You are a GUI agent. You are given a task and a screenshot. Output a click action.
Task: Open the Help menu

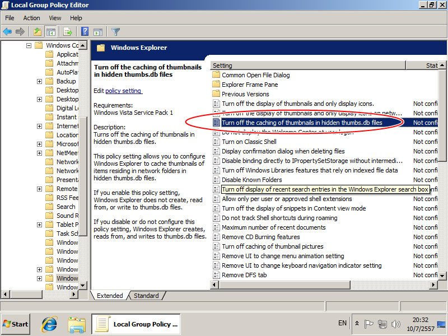pyautogui.click(x=76, y=18)
